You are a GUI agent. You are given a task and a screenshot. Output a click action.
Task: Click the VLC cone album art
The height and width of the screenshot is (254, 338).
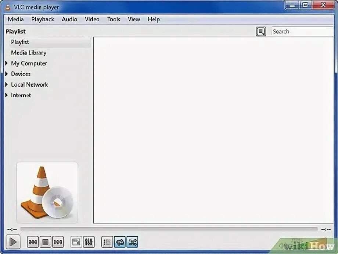coord(47,193)
